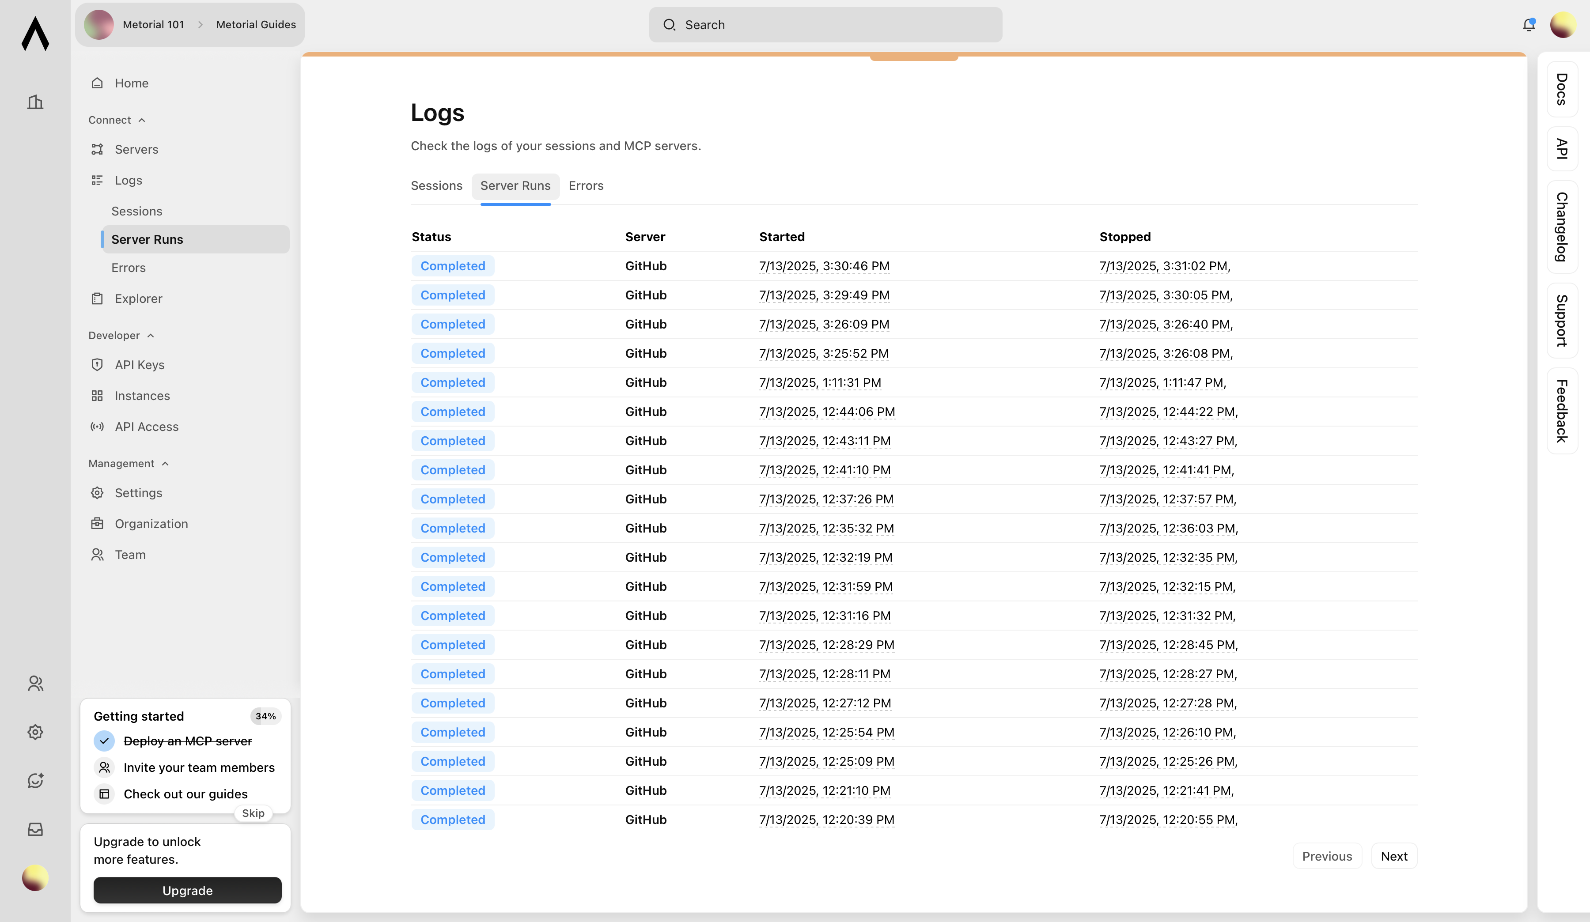Check off the Invite your team members task
Image resolution: width=1590 pixels, height=922 pixels.
tap(103, 767)
